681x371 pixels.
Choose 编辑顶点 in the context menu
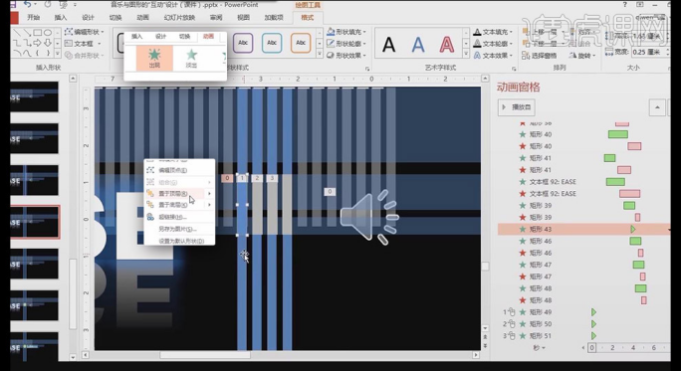[x=179, y=170]
